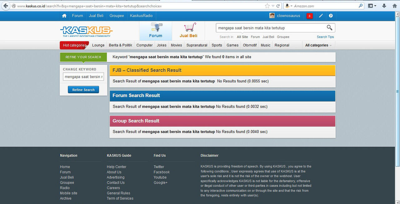Switch to Jual Beli shopping cart tab
Viewport: 400px width, 204px height.
click(x=188, y=31)
